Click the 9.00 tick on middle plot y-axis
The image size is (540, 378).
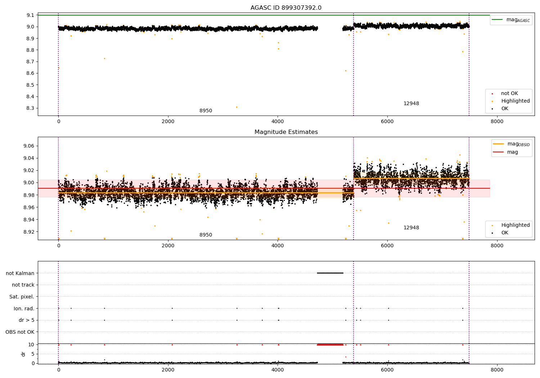[29, 183]
